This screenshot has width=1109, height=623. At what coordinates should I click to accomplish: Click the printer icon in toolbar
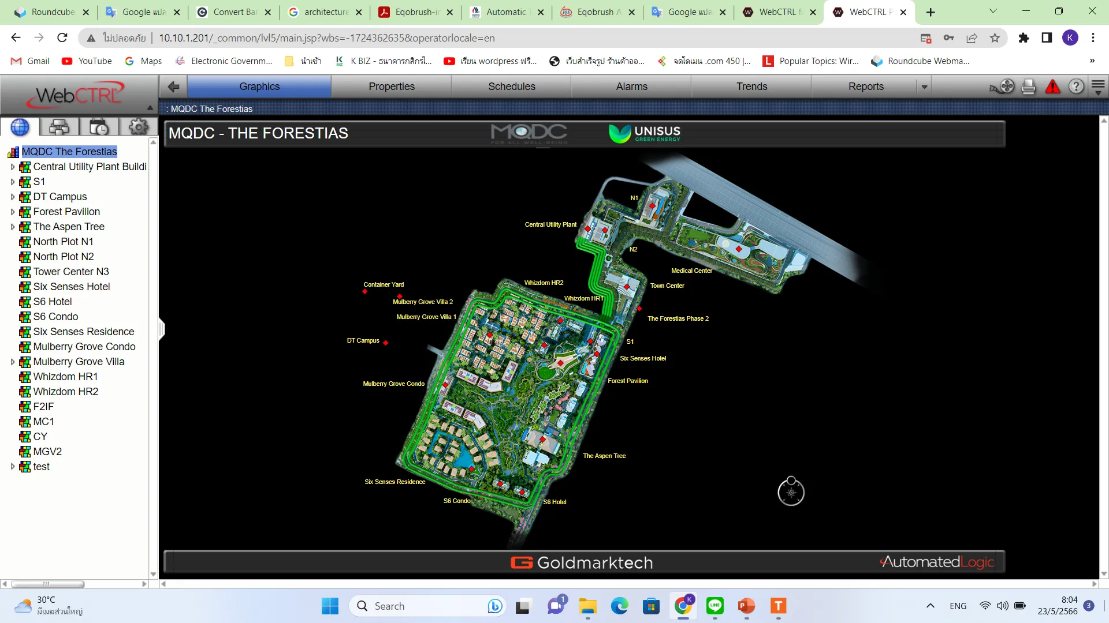1029,87
